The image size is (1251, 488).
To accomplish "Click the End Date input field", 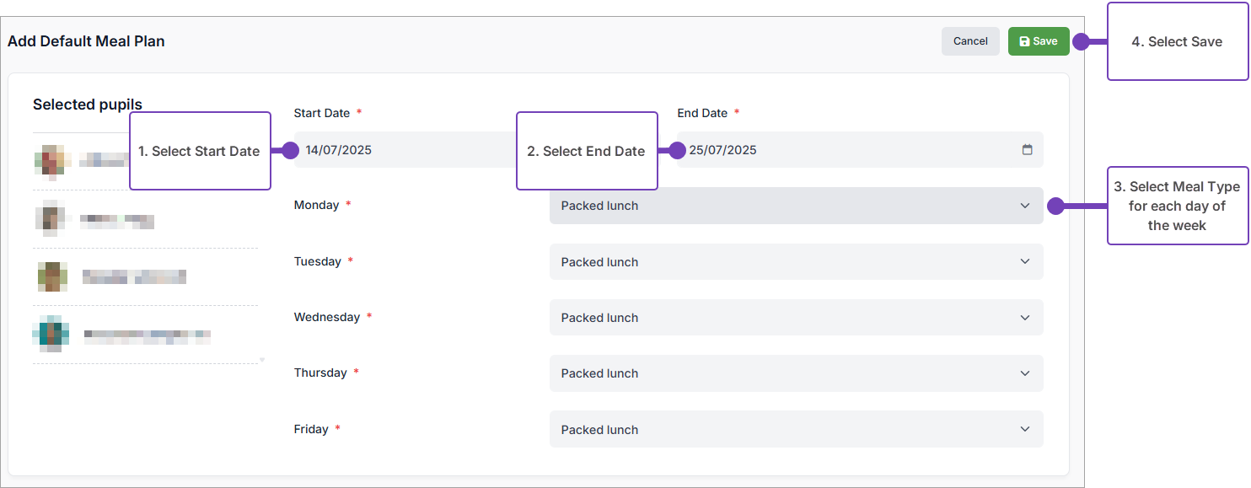I will [843, 150].
